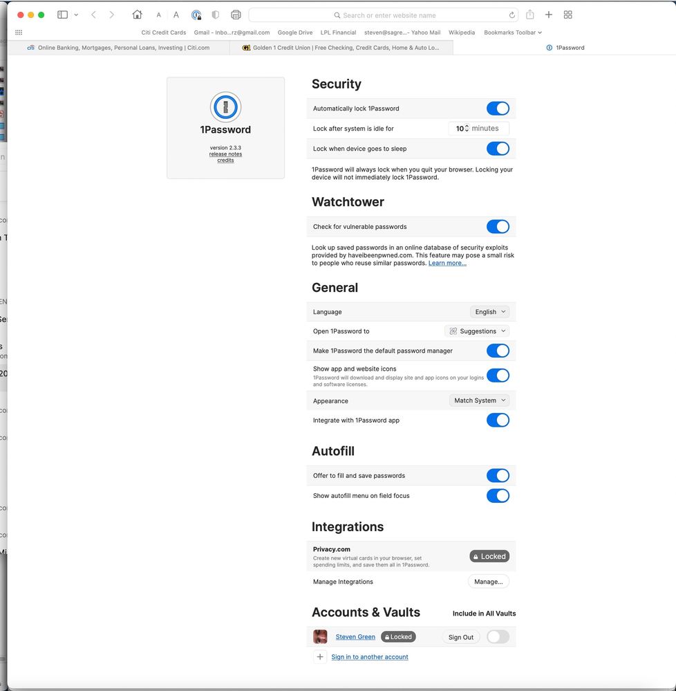Open the credits link
The image size is (676, 691).
point(225,160)
